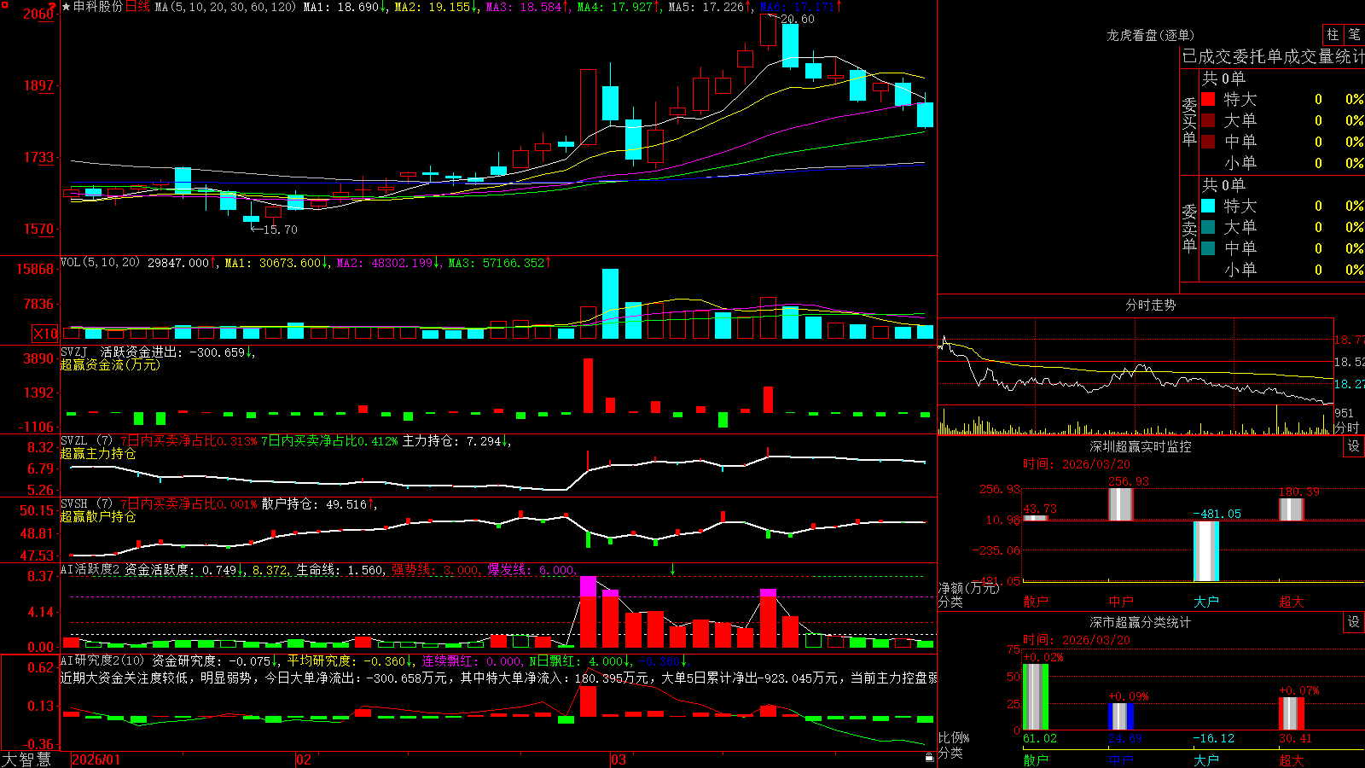Click the 大智慧 logo label
The image size is (1365, 768).
coord(26,759)
